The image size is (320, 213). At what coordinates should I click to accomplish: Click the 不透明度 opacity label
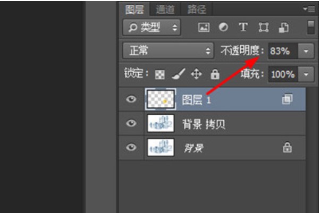pyautogui.click(x=242, y=50)
